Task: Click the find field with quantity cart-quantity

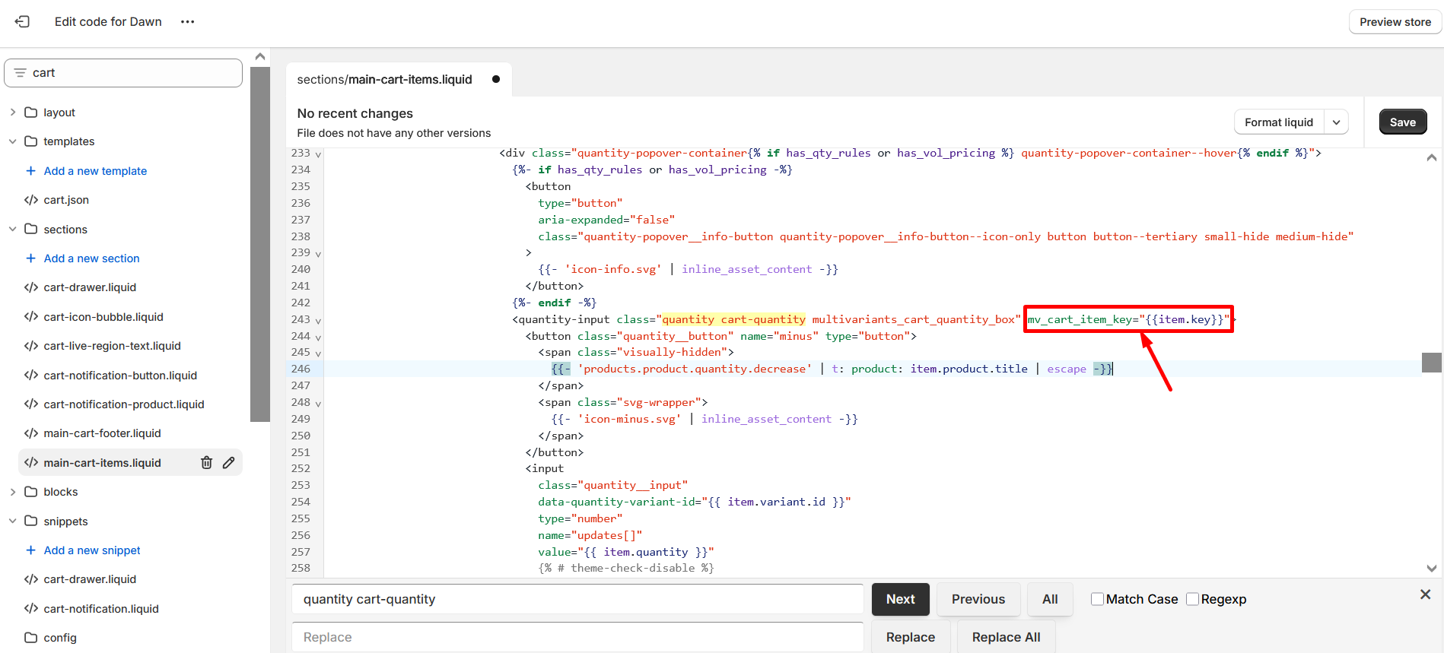Action: pyautogui.click(x=577, y=599)
